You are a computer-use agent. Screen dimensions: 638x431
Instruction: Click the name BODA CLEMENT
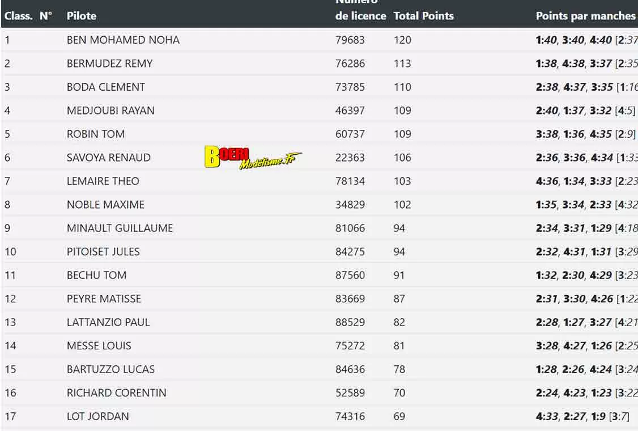(x=106, y=87)
